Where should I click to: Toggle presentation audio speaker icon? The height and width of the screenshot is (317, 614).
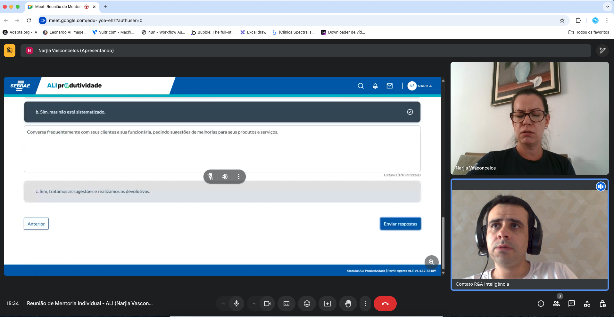click(x=225, y=177)
